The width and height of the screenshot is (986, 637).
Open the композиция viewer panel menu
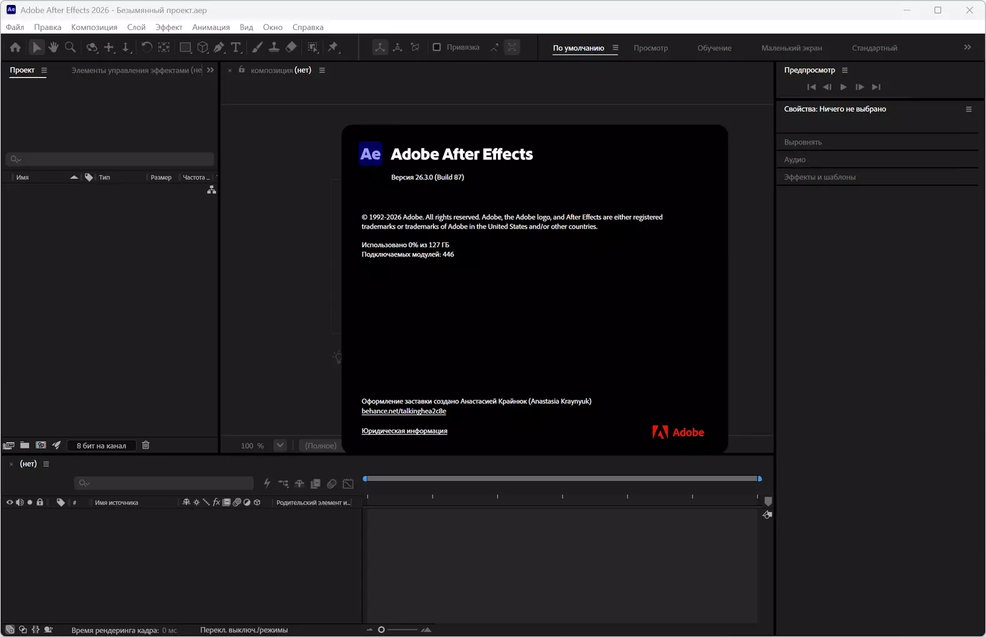click(x=322, y=70)
